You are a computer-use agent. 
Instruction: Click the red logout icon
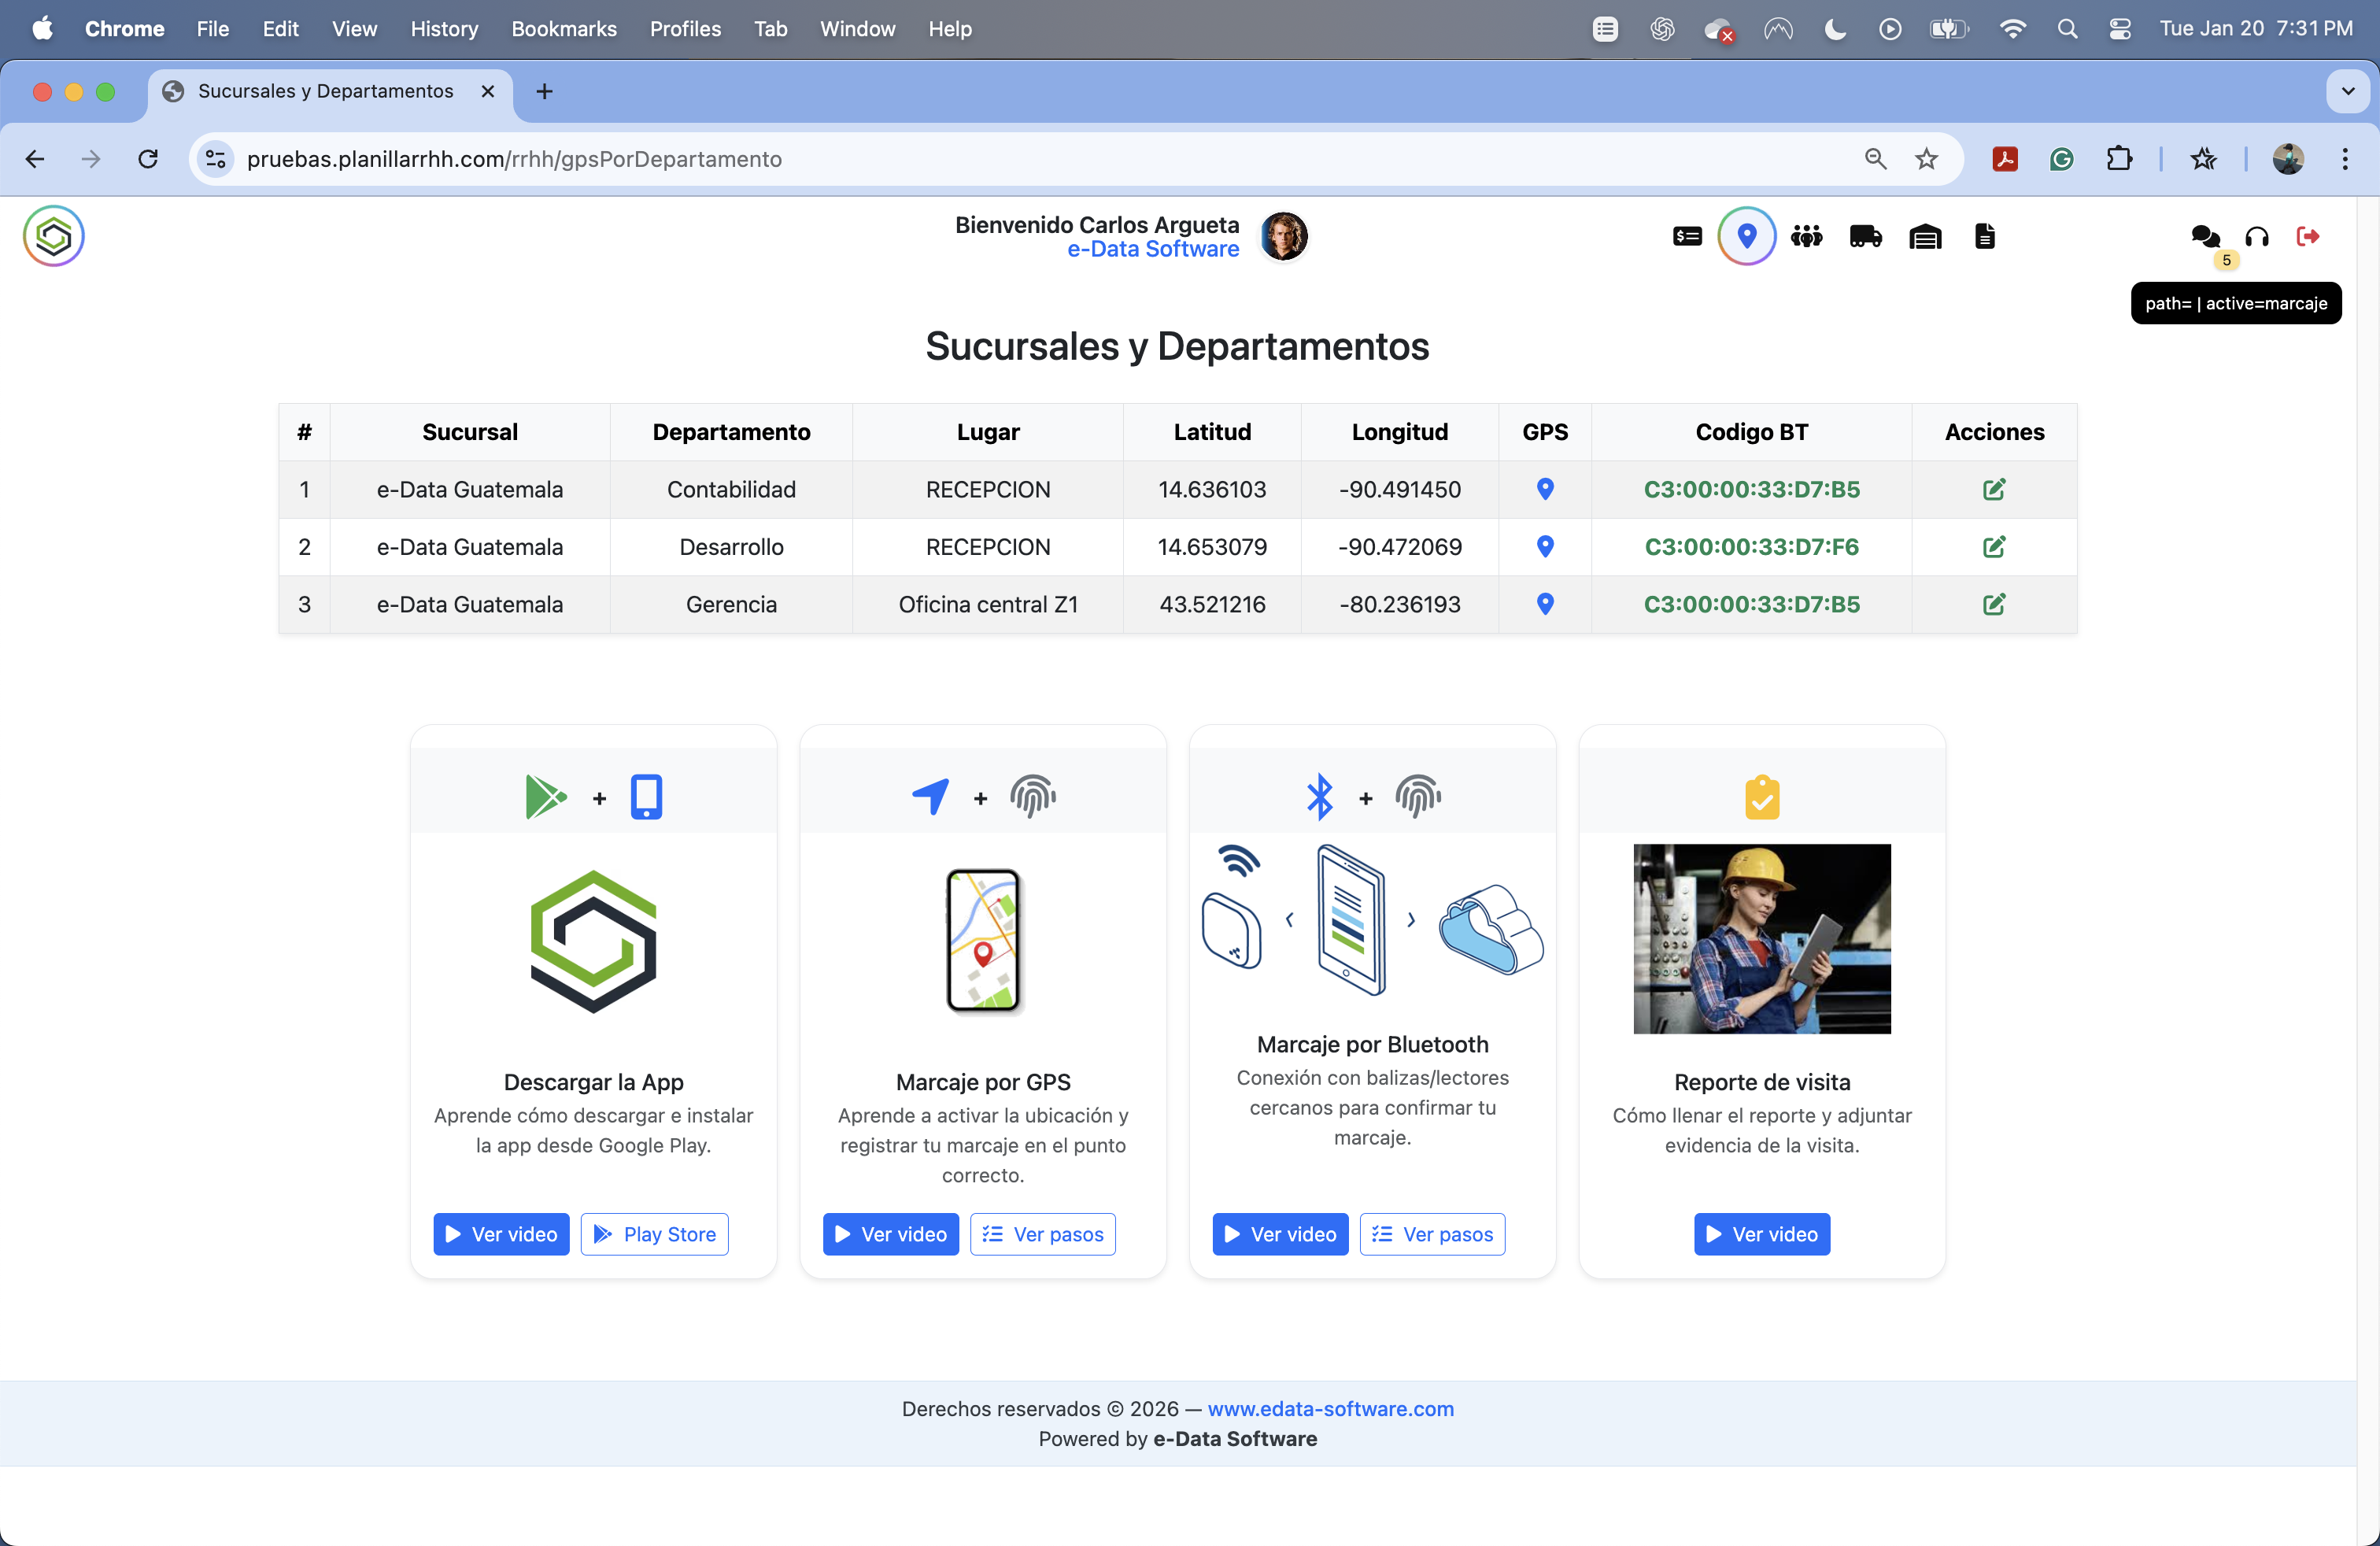click(x=2308, y=237)
